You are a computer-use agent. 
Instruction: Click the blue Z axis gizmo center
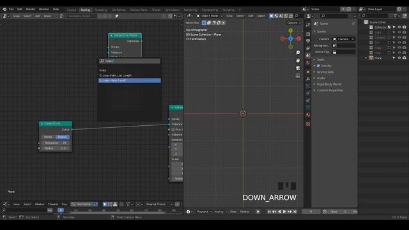pyautogui.click(x=291, y=38)
